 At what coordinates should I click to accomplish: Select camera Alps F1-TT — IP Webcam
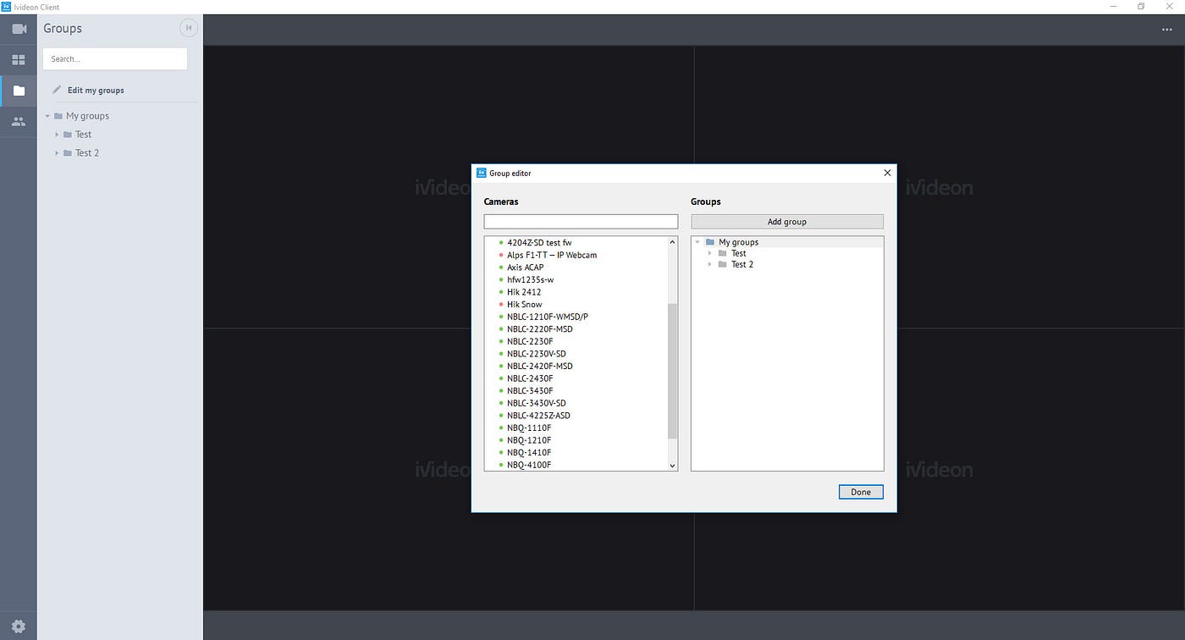pos(552,255)
